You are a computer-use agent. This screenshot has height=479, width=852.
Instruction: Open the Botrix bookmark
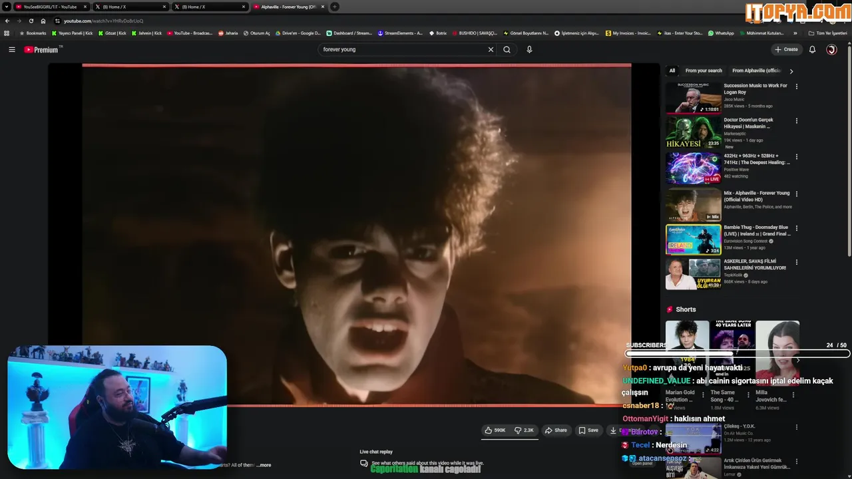[437, 33]
